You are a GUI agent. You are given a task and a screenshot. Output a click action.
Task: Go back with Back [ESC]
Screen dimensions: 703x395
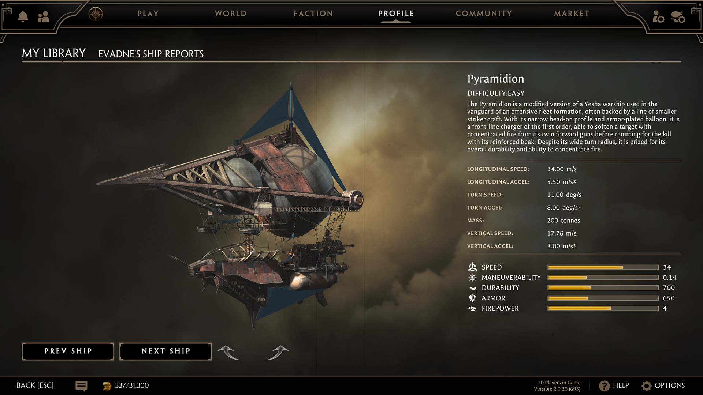pyautogui.click(x=35, y=385)
